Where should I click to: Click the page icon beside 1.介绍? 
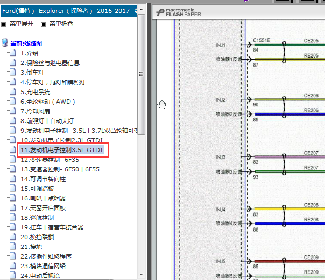(12, 53)
